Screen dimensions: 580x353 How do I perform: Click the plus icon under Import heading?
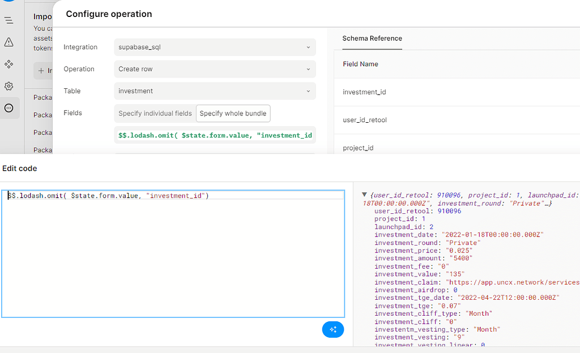click(x=41, y=71)
